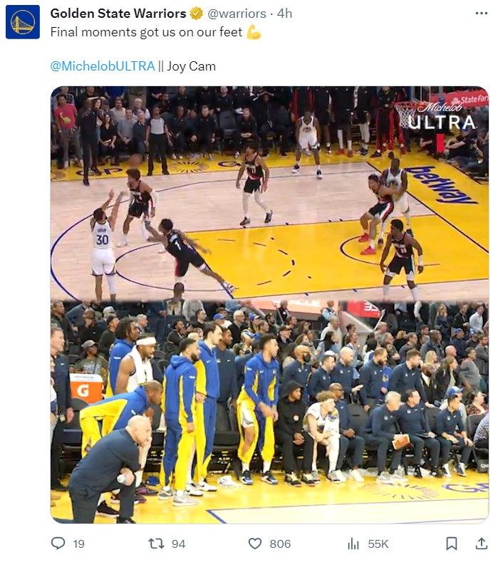Click the bench reaction footage with Gatorade cooler

(269, 412)
